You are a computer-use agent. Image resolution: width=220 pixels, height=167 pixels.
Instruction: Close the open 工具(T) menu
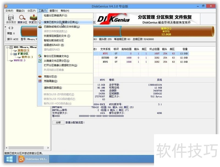click(x=43, y=11)
